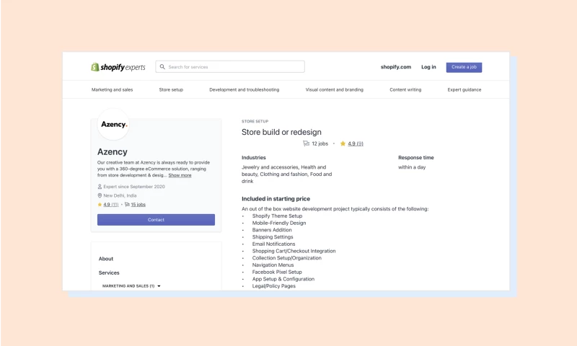Click the star icon beside 4.9 (9)
Screen dimensions: 577x346
click(x=343, y=143)
